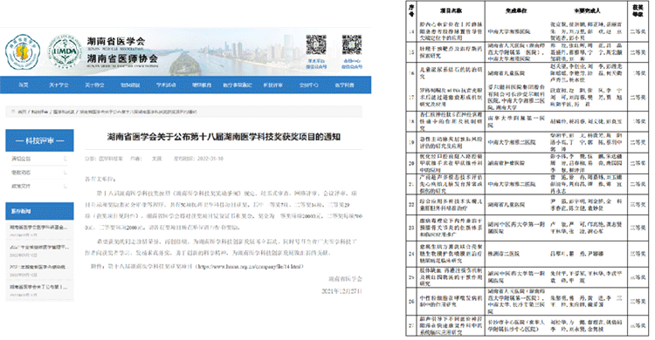Viewport: 655px width, 340px height.
Task: Open the 科技评审 navigation item
Action: pyautogui.click(x=272, y=85)
